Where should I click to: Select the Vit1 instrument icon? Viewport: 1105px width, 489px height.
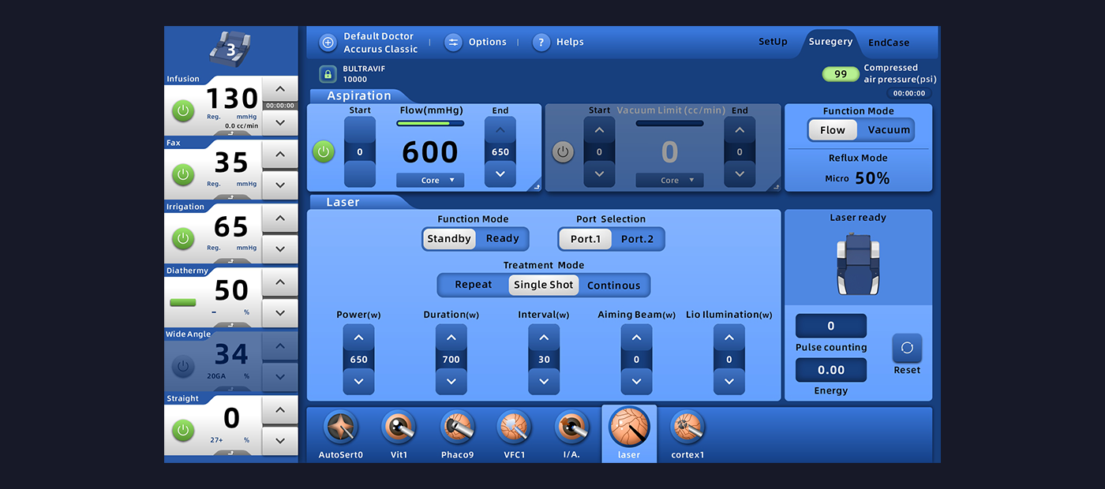399,428
